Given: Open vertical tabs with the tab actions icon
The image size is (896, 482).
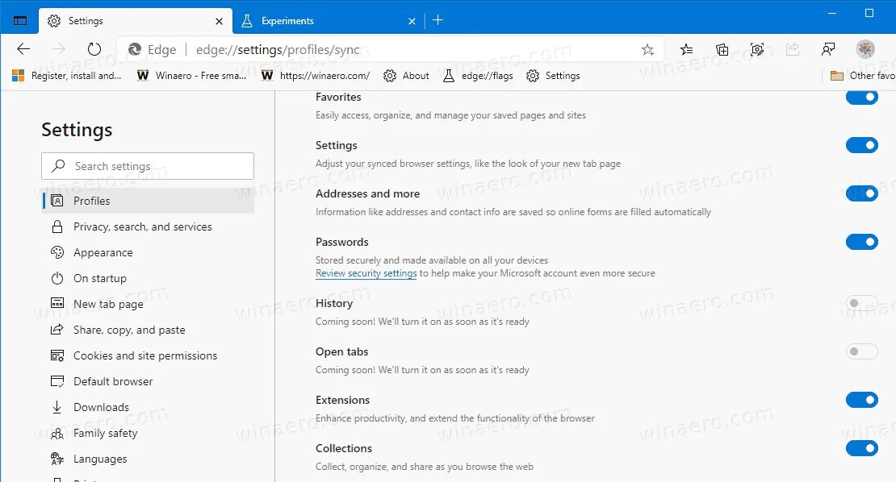Looking at the screenshot, I should tap(19, 19).
